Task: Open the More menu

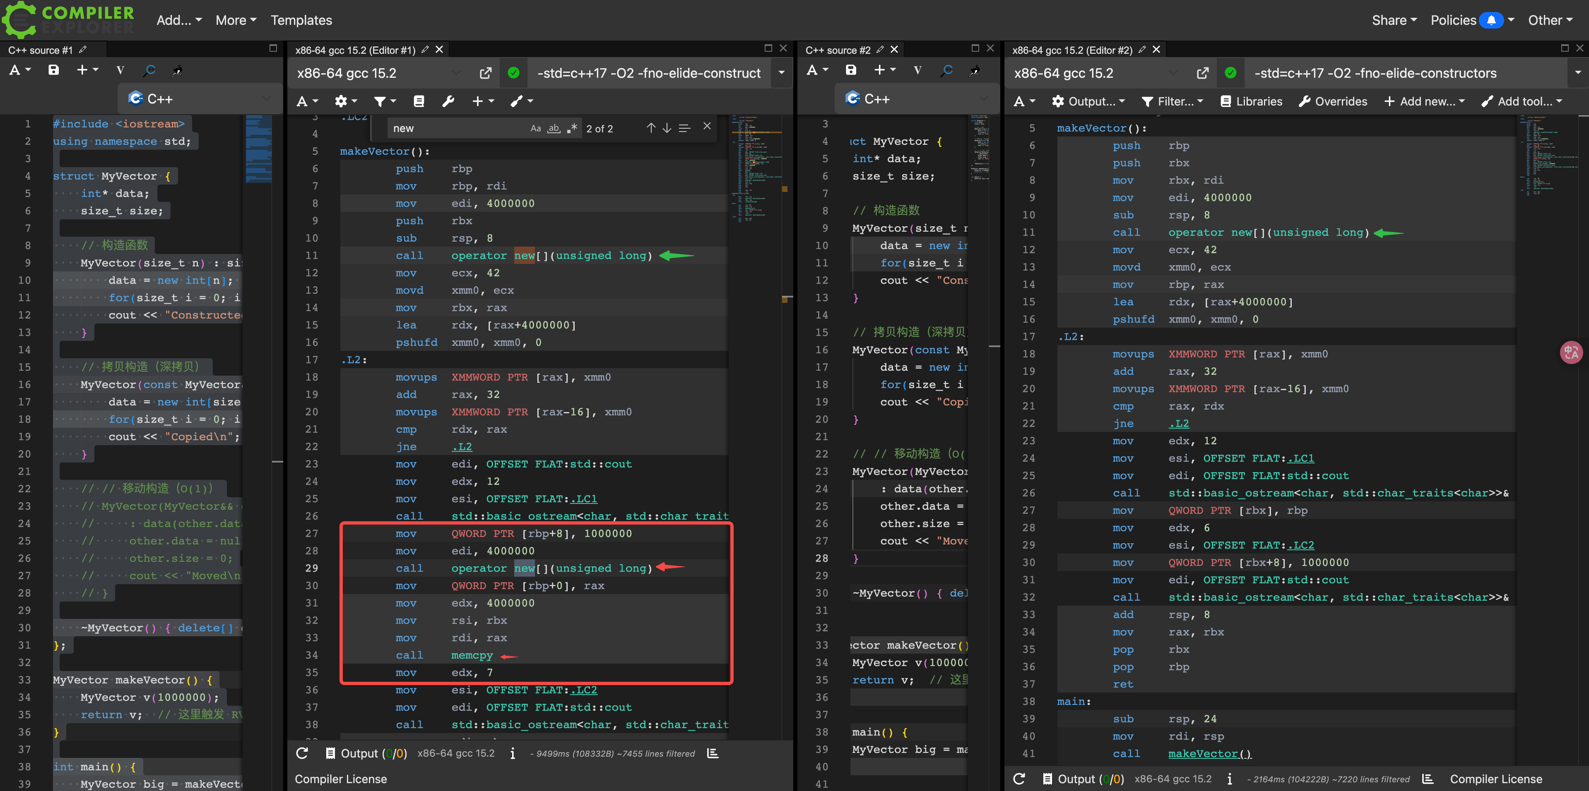Action: click(235, 20)
